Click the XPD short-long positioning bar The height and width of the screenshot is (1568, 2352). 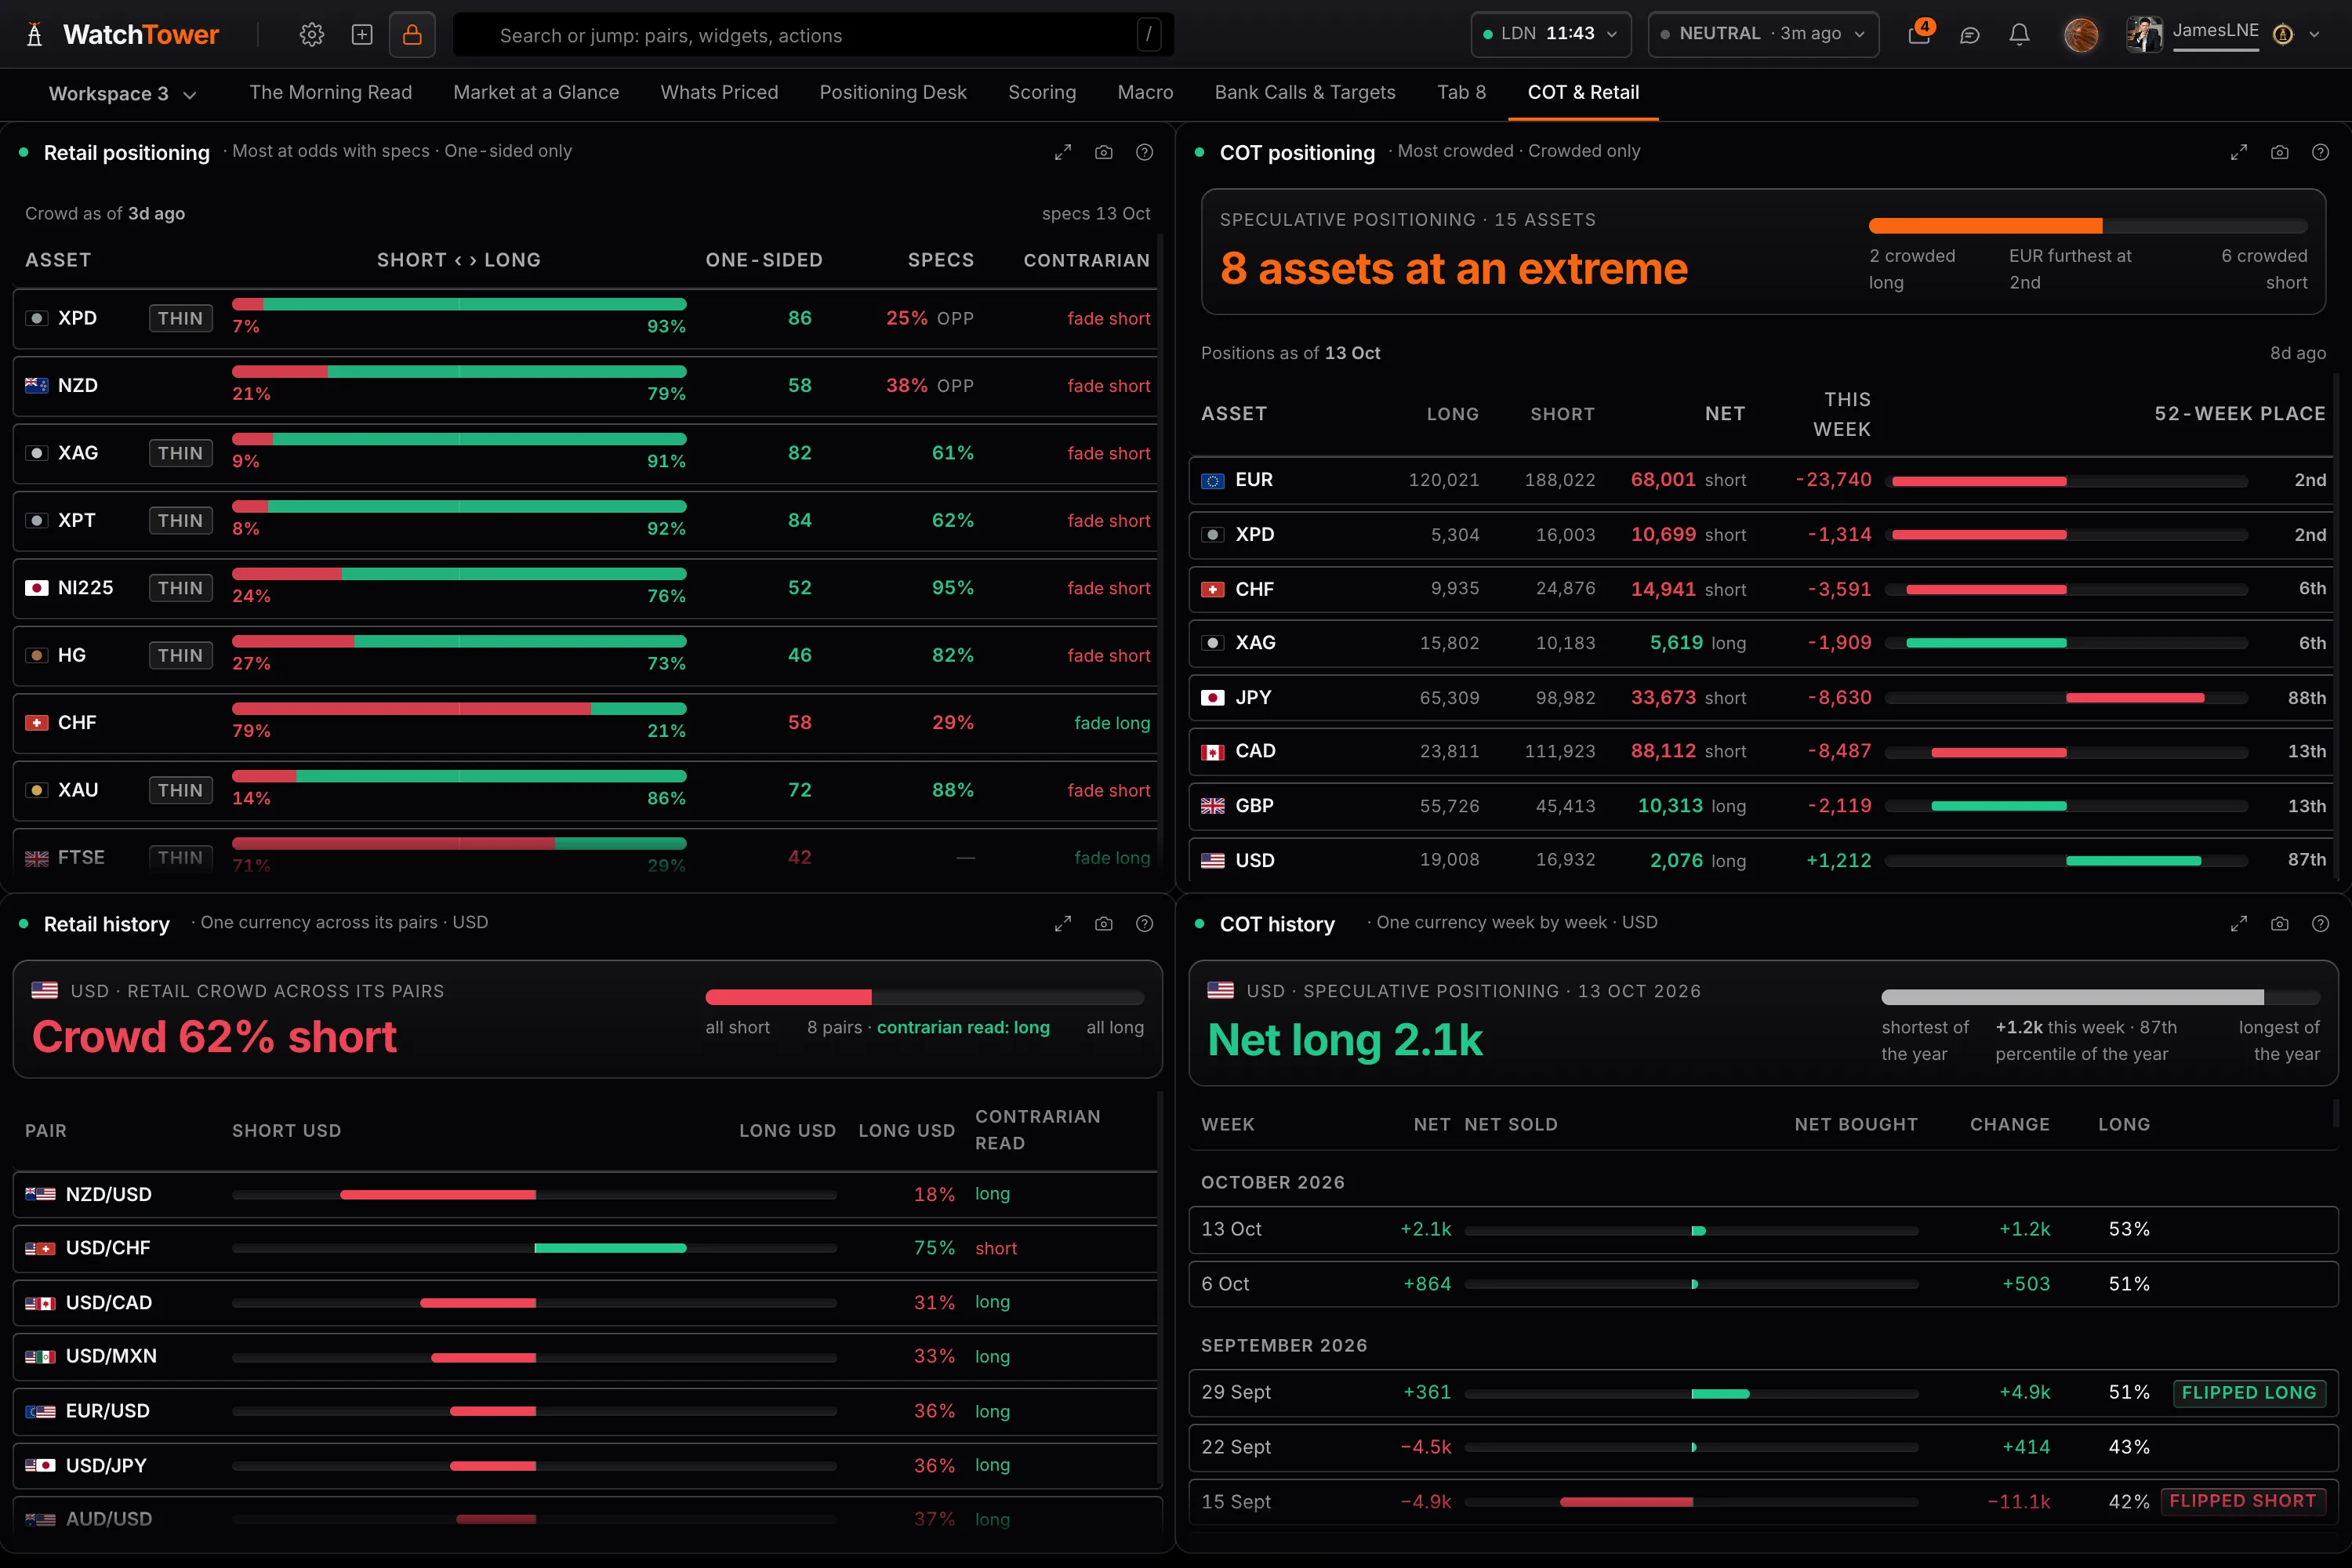[459, 304]
